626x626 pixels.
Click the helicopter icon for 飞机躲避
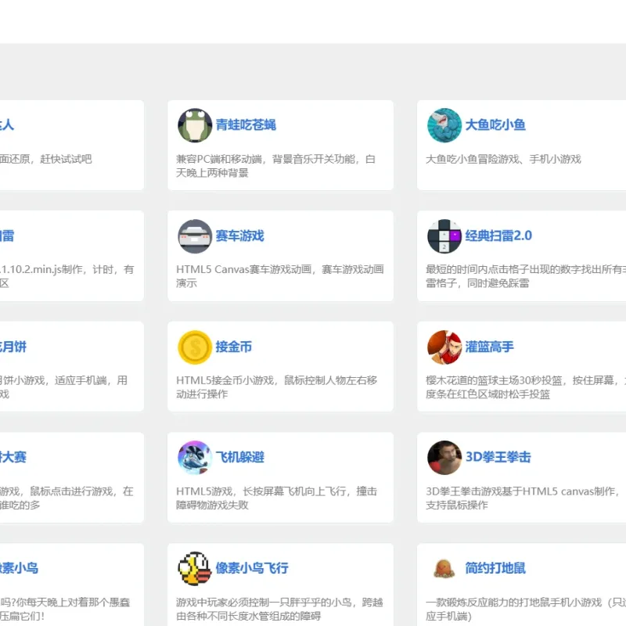pos(195,458)
